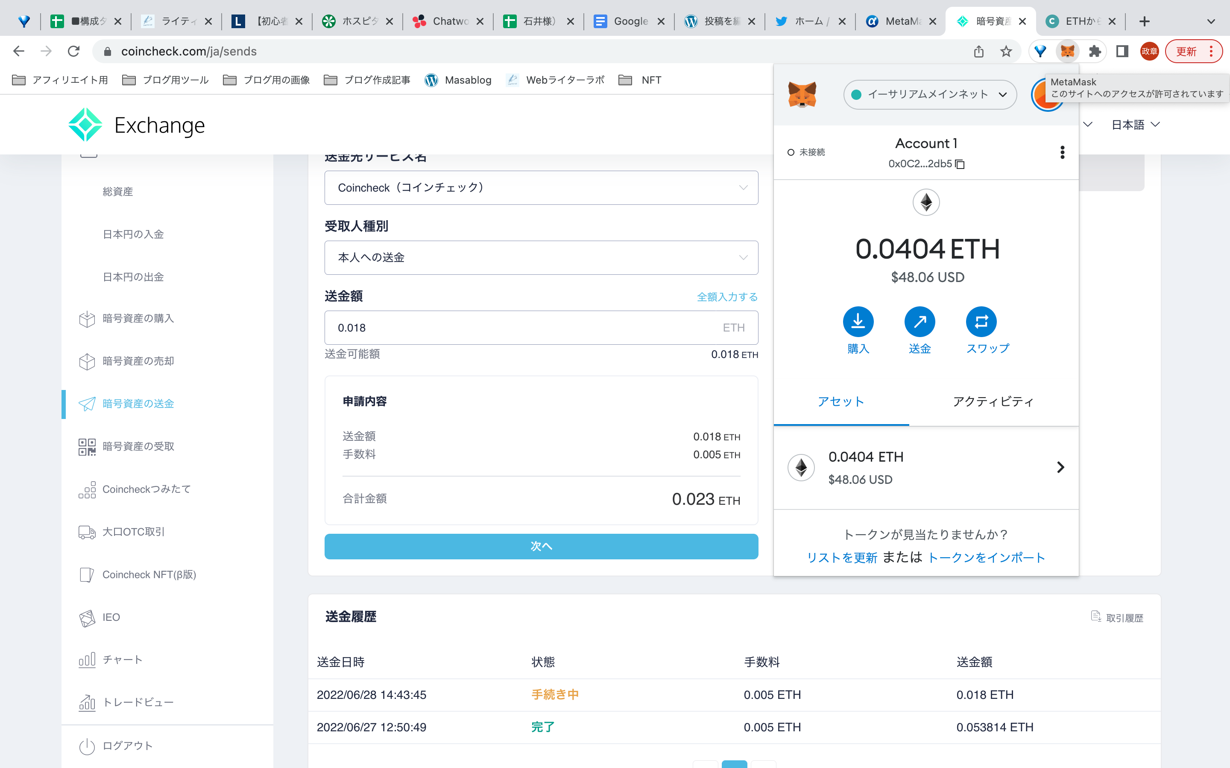This screenshot has width=1230, height=768.
Task: Expand the 受取人種別 本人への送金 dropdown
Action: [541, 258]
